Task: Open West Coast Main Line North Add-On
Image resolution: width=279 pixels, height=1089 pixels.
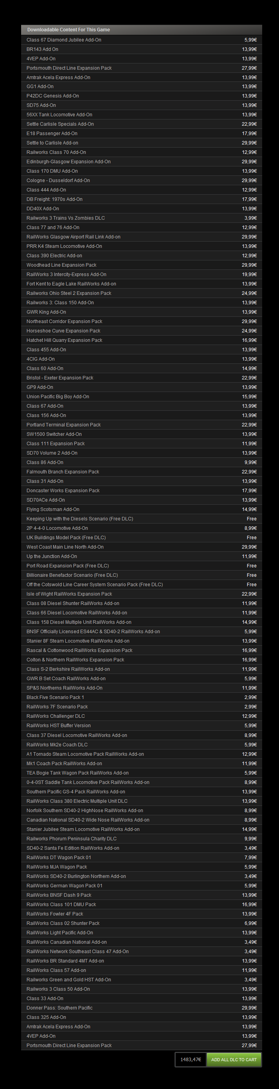Action: 142,547
